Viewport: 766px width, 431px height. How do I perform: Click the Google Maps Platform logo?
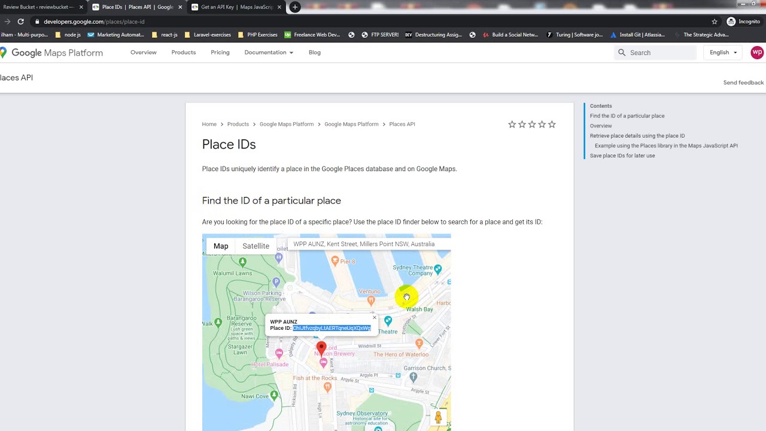tap(51, 53)
